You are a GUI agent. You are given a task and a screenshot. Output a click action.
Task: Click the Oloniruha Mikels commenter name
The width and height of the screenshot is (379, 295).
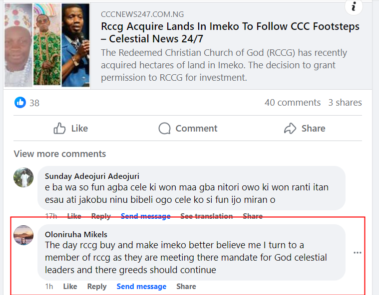[76, 234]
